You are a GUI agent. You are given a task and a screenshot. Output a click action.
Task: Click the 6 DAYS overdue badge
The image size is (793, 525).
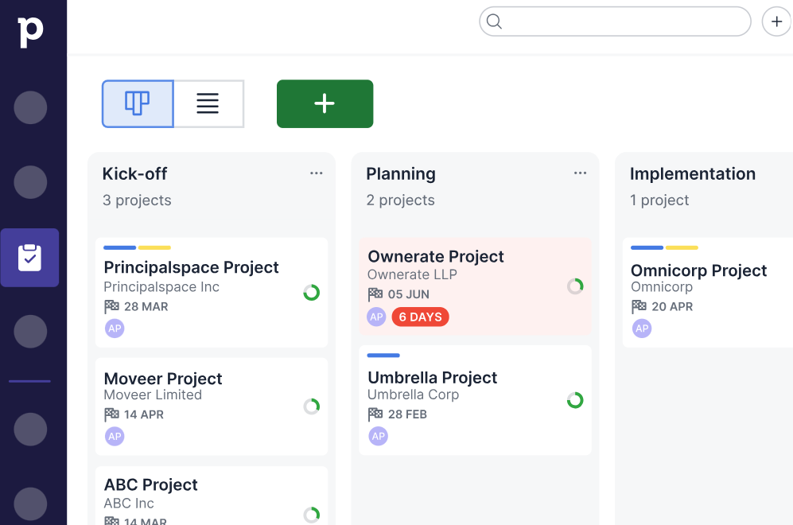tap(420, 317)
